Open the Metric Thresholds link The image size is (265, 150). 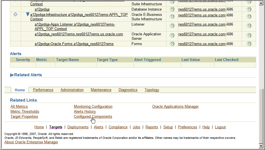pyautogui.click(x=25, y=111)
